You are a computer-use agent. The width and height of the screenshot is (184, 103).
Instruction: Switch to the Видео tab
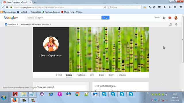tap(101, 75)
